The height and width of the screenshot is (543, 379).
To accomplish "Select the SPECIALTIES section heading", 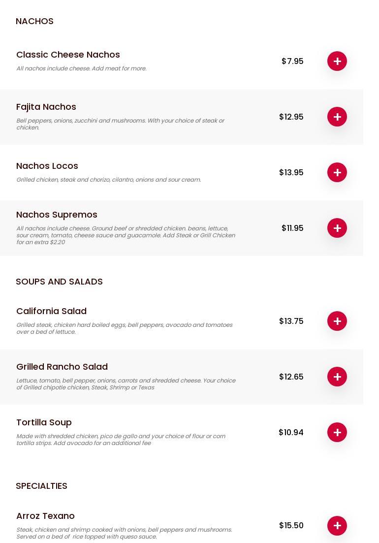I will pyautogui.click(x=41, y=486).
